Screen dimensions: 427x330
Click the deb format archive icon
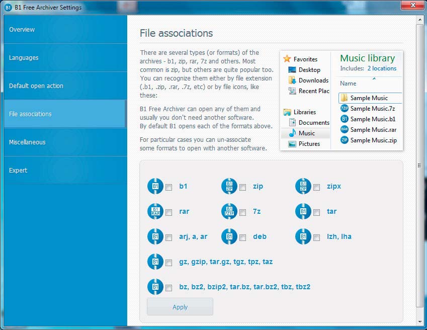coord(229,236)
